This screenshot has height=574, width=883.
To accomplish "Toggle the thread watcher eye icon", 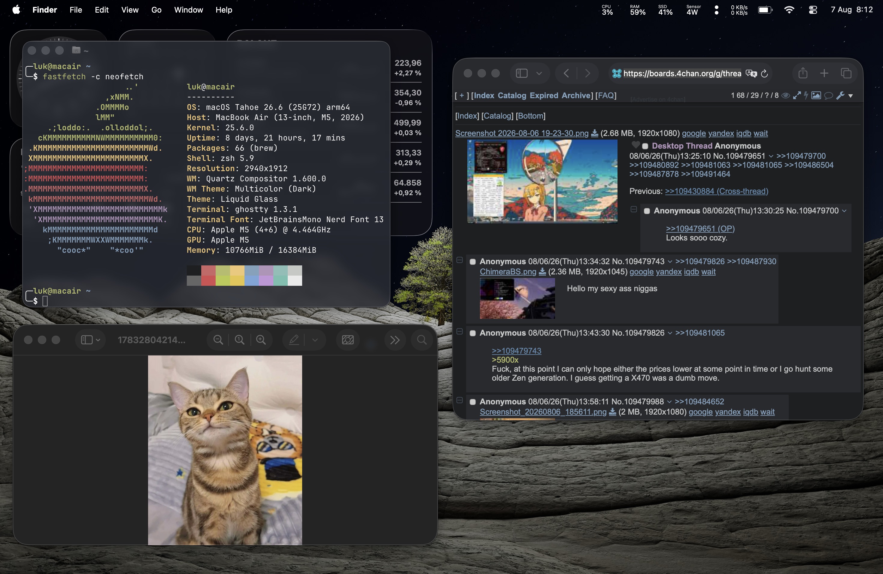I will click(x=785, y=96).
